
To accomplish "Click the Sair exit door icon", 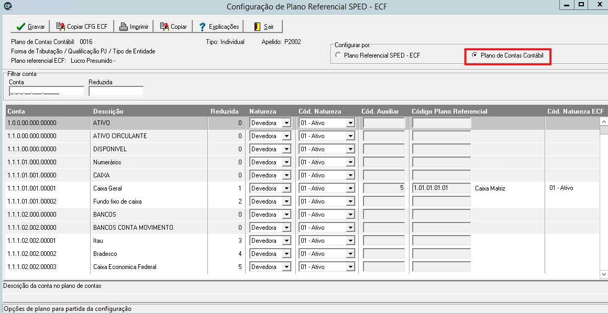I will click(x=258, y=26).
